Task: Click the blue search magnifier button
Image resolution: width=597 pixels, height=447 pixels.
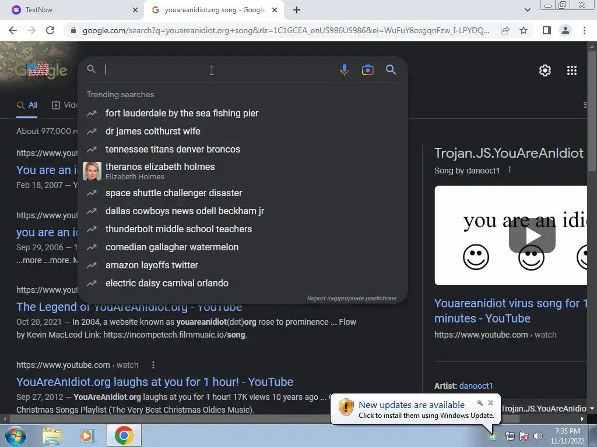Action: coord(391,70)
